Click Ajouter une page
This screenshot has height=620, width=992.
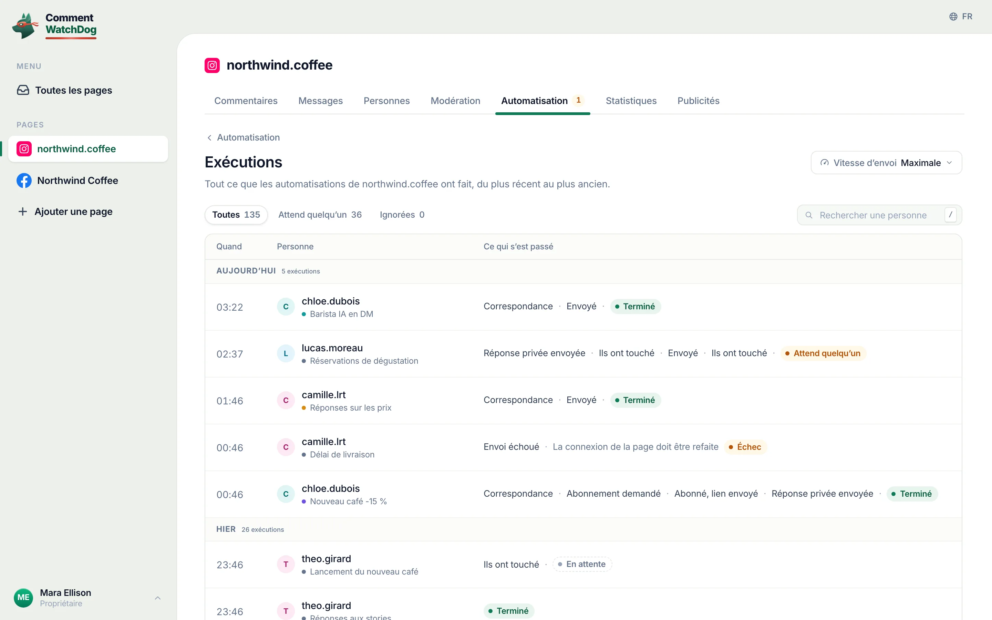coord(88,211)
